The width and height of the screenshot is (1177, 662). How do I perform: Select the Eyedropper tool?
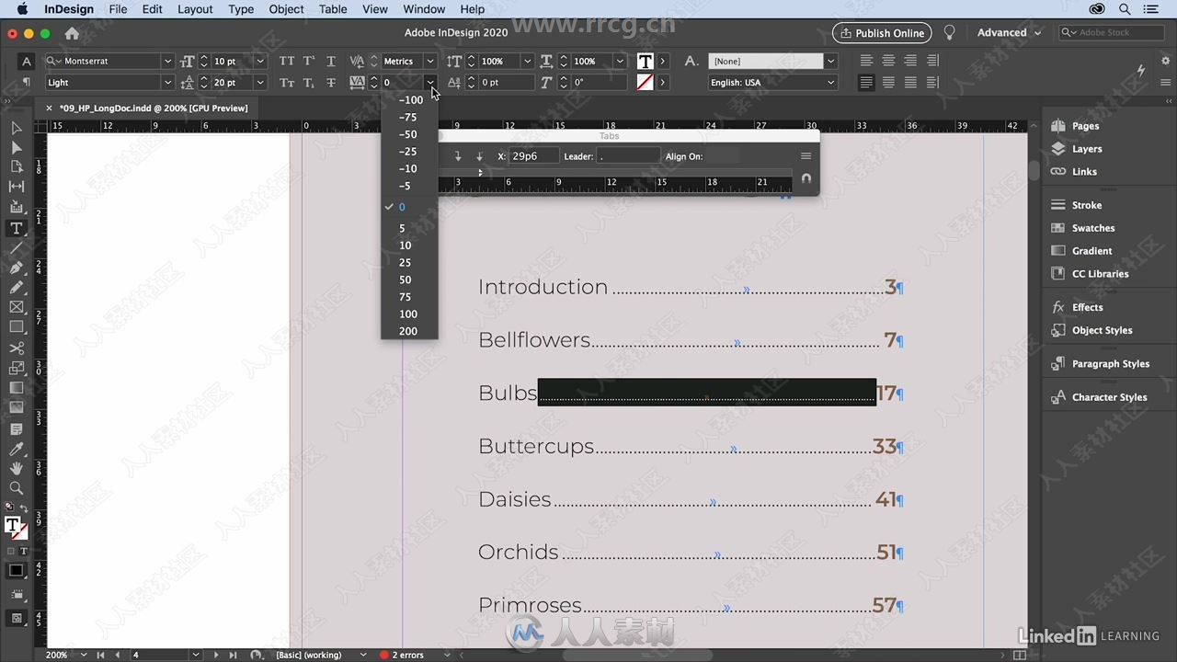[17, 450]
